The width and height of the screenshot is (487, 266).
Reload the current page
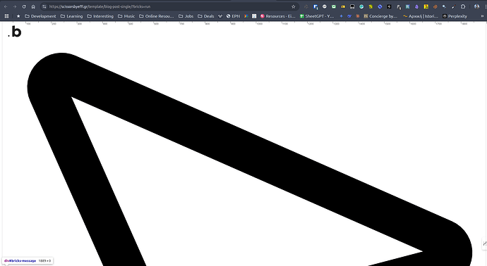click(24, 6)
